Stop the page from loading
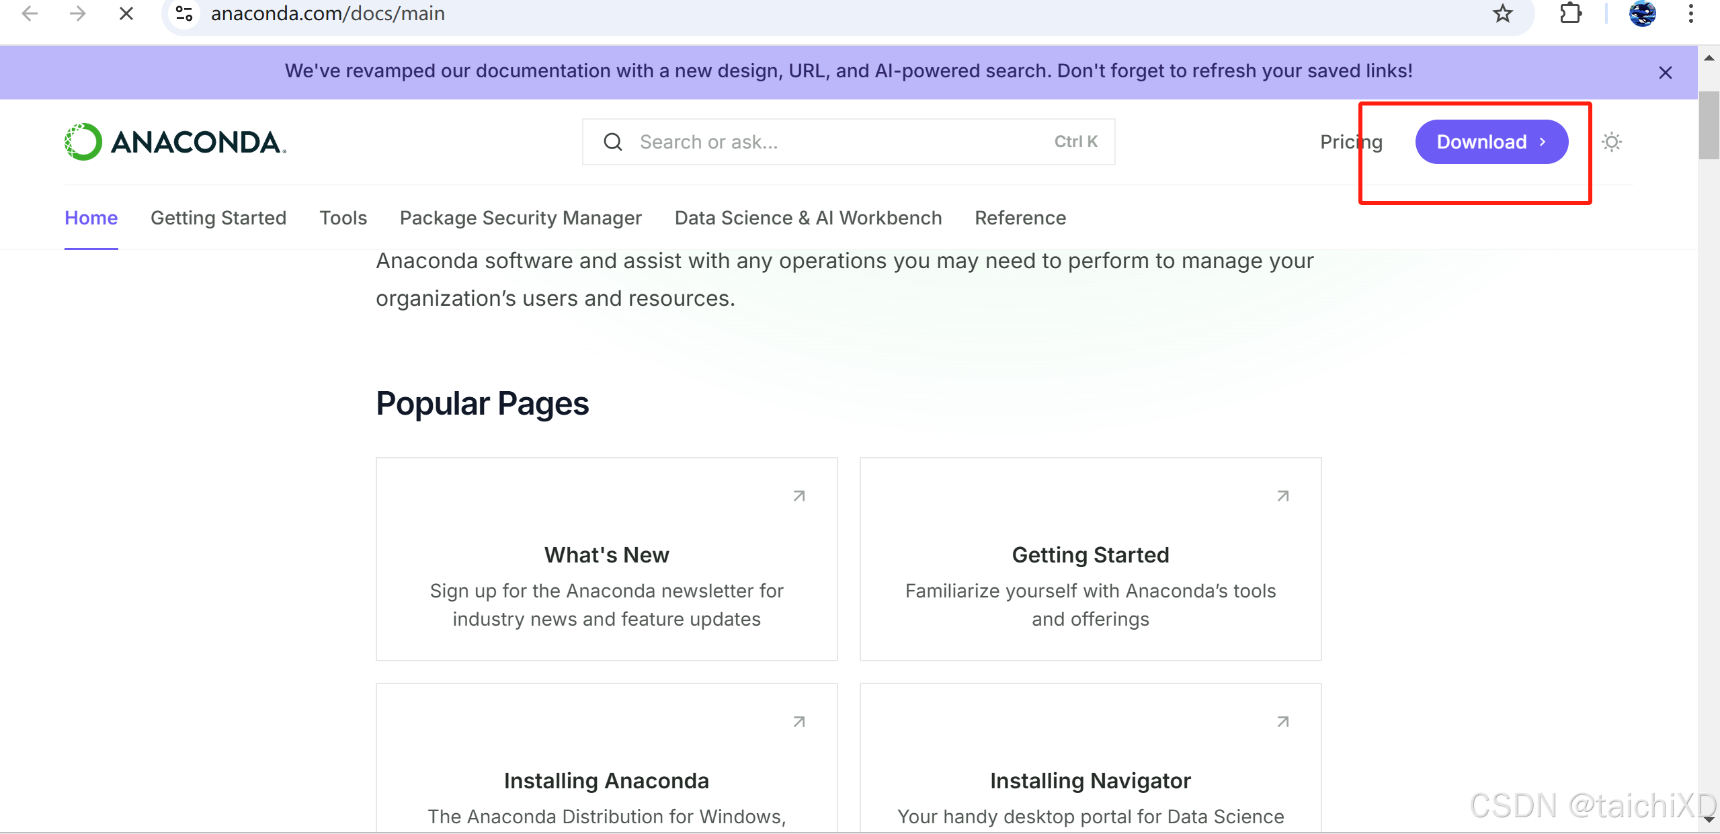The image size is (1720, 834). (x=126, y=13)
